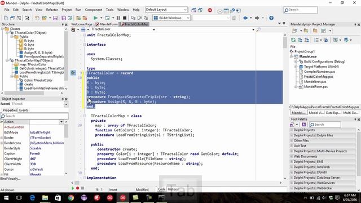This screenshot has height=203, width=361.
Task: Click the Collapse all icon in Project Manager
Action: pyautogui.click(x=306, y=40)
